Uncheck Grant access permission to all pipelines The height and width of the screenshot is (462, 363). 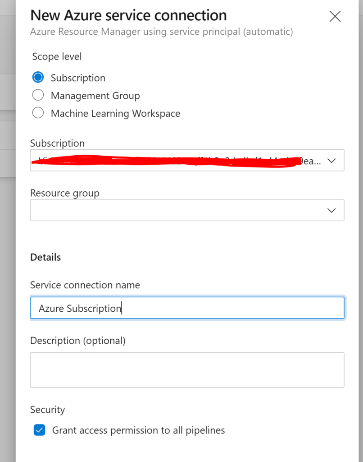(x=40, y=430)
